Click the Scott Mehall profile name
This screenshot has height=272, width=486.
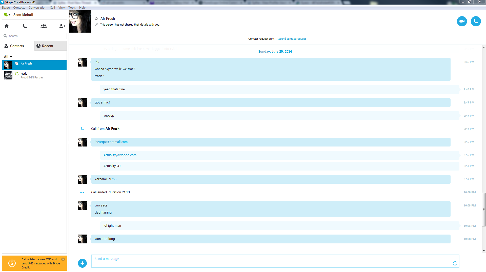(x=23, y=15)
